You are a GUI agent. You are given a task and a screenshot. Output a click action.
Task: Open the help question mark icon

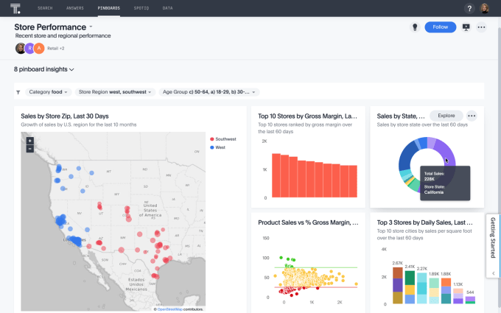469,8
